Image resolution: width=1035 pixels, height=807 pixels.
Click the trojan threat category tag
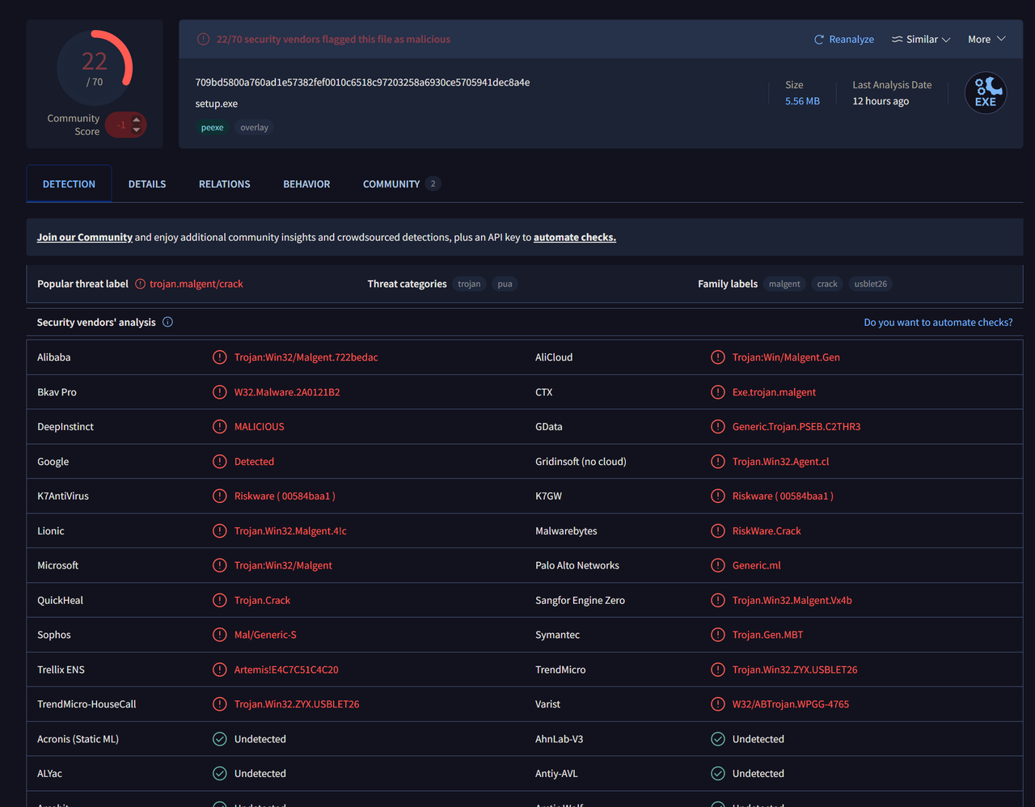click(x=469, y=284)
